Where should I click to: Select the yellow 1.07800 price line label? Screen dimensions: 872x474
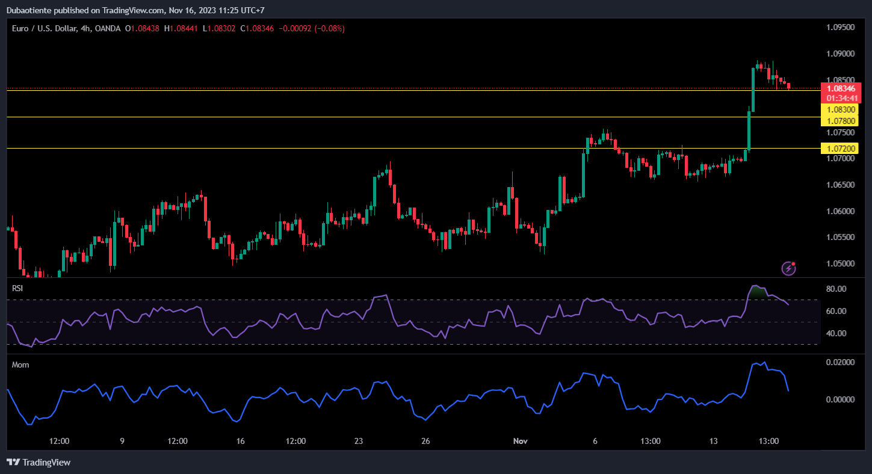[841, 121]
